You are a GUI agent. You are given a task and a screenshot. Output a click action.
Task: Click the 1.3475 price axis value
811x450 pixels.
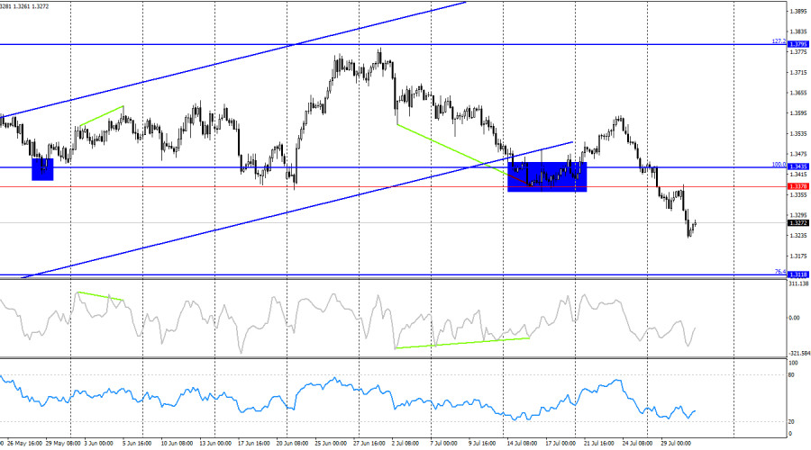(798, 154)
